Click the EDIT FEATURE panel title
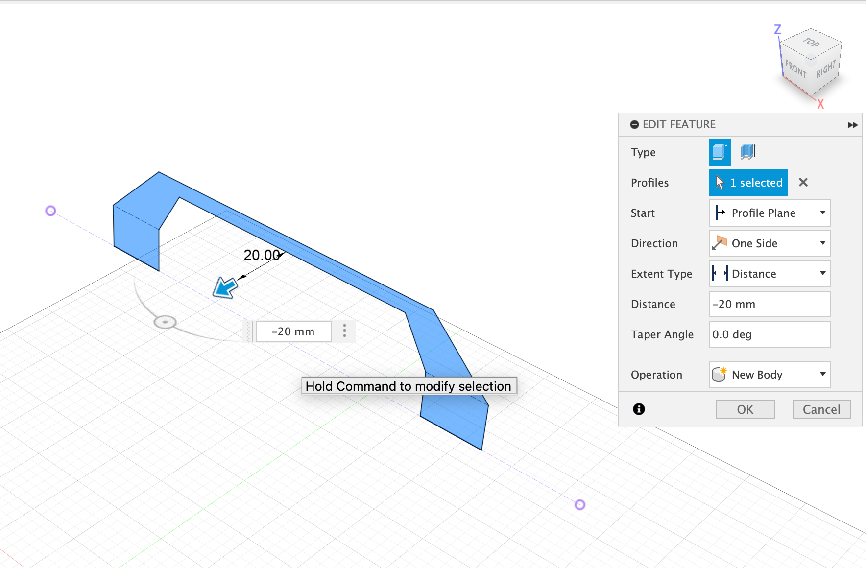Viewport: 866px width, 568px height. point(679,124)
